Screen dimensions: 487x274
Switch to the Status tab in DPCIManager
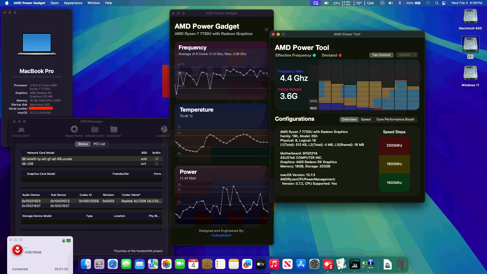[x=83, y=144]
